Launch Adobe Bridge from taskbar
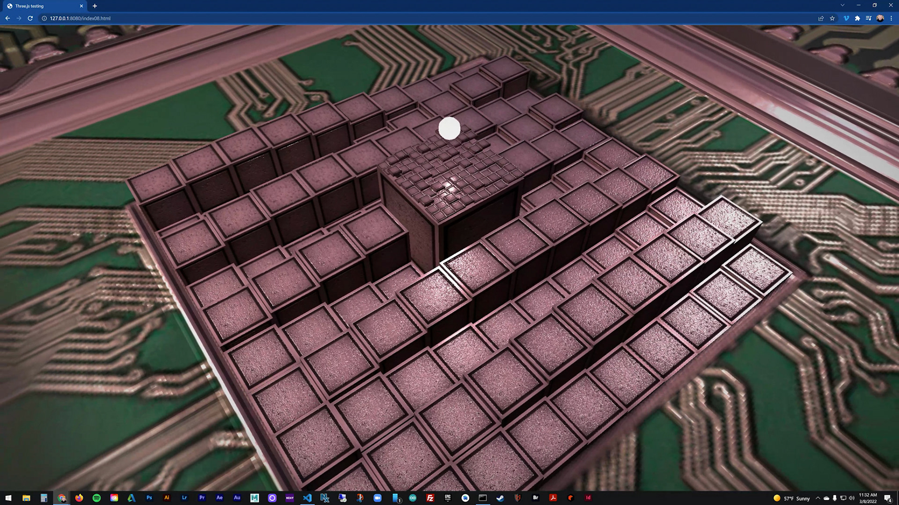The width and height of the screenshot is (899, 505). point(535,498)
